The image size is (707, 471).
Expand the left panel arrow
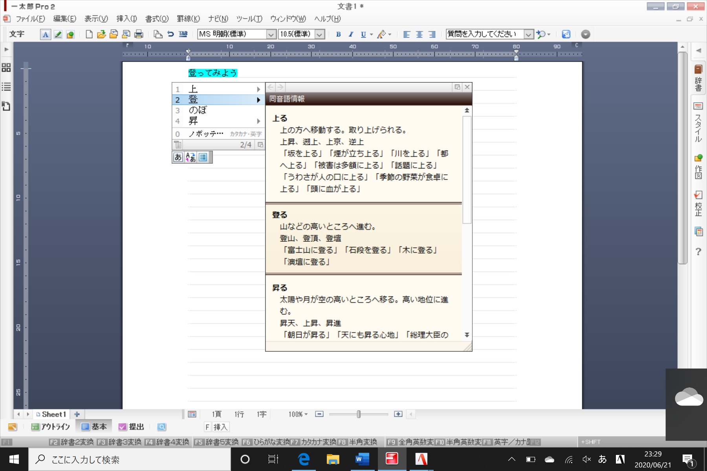(6, 49)
